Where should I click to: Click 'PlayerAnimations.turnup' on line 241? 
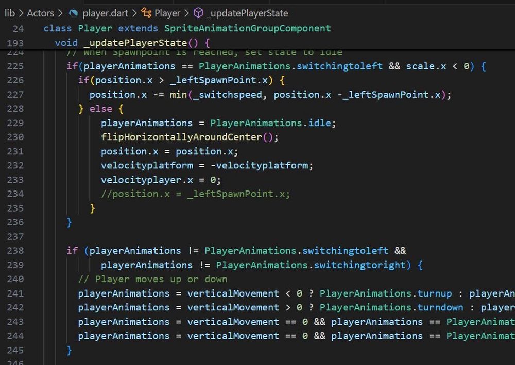[x=386, y=293]
